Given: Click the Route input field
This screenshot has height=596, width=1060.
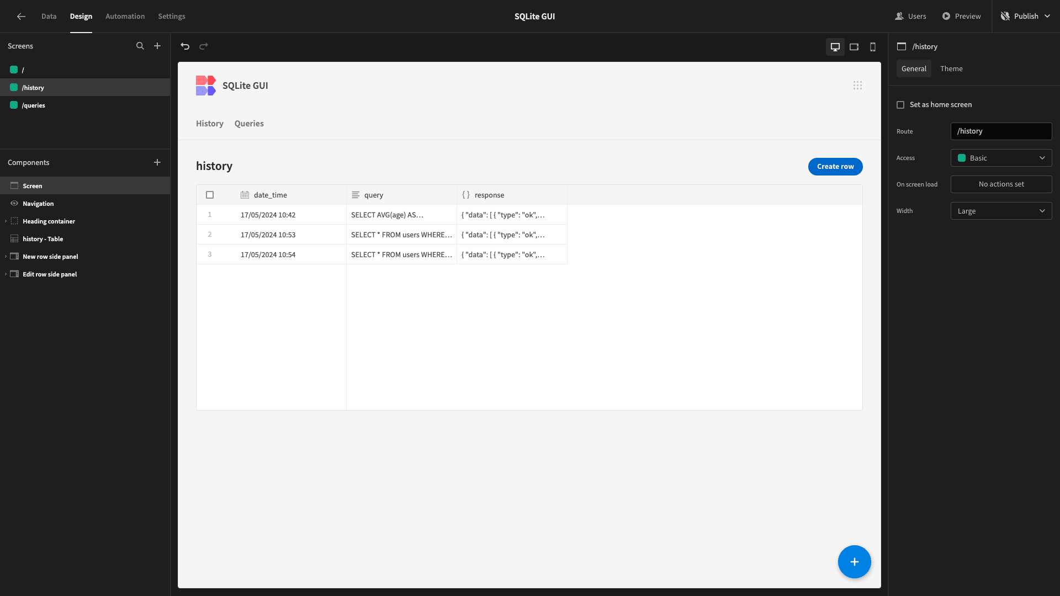Looking at the screenshot, I should (x=1001, y=131).
